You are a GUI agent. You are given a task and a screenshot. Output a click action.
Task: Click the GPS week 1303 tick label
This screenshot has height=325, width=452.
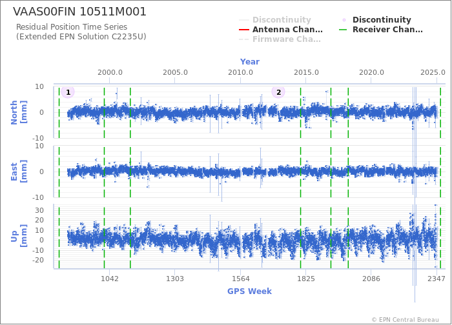pos(175,279)
